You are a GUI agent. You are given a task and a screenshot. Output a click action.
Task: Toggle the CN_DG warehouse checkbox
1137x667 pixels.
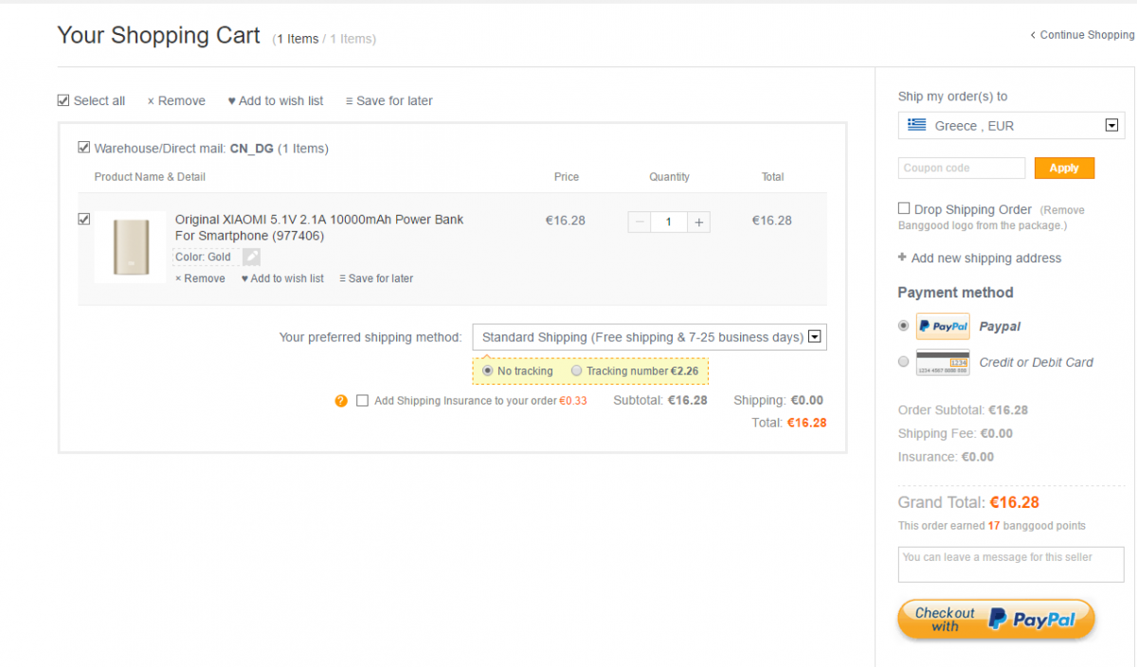[84, 148]
